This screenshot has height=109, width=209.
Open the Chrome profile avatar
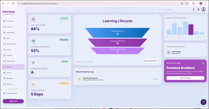[x=201, y=3]
